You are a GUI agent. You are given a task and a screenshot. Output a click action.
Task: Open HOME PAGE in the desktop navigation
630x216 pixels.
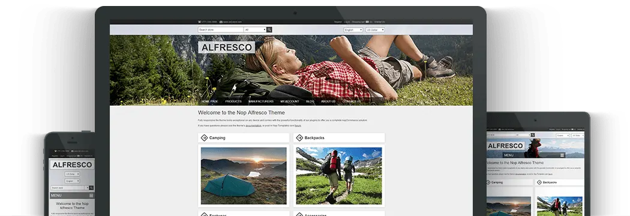tap(210, 101)
